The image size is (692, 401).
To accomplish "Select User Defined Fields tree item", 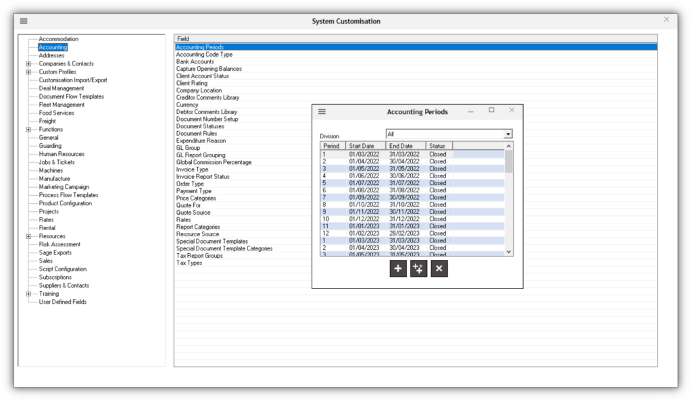I will pyautogui.click(x=63, y=302).
